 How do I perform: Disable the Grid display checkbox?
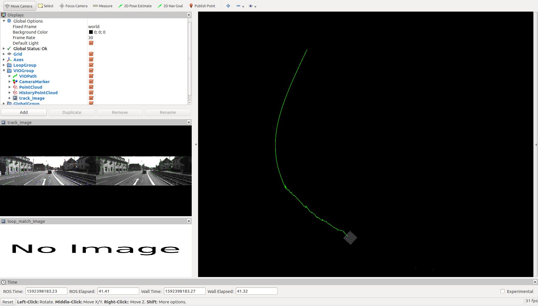[x=91, y=54]
